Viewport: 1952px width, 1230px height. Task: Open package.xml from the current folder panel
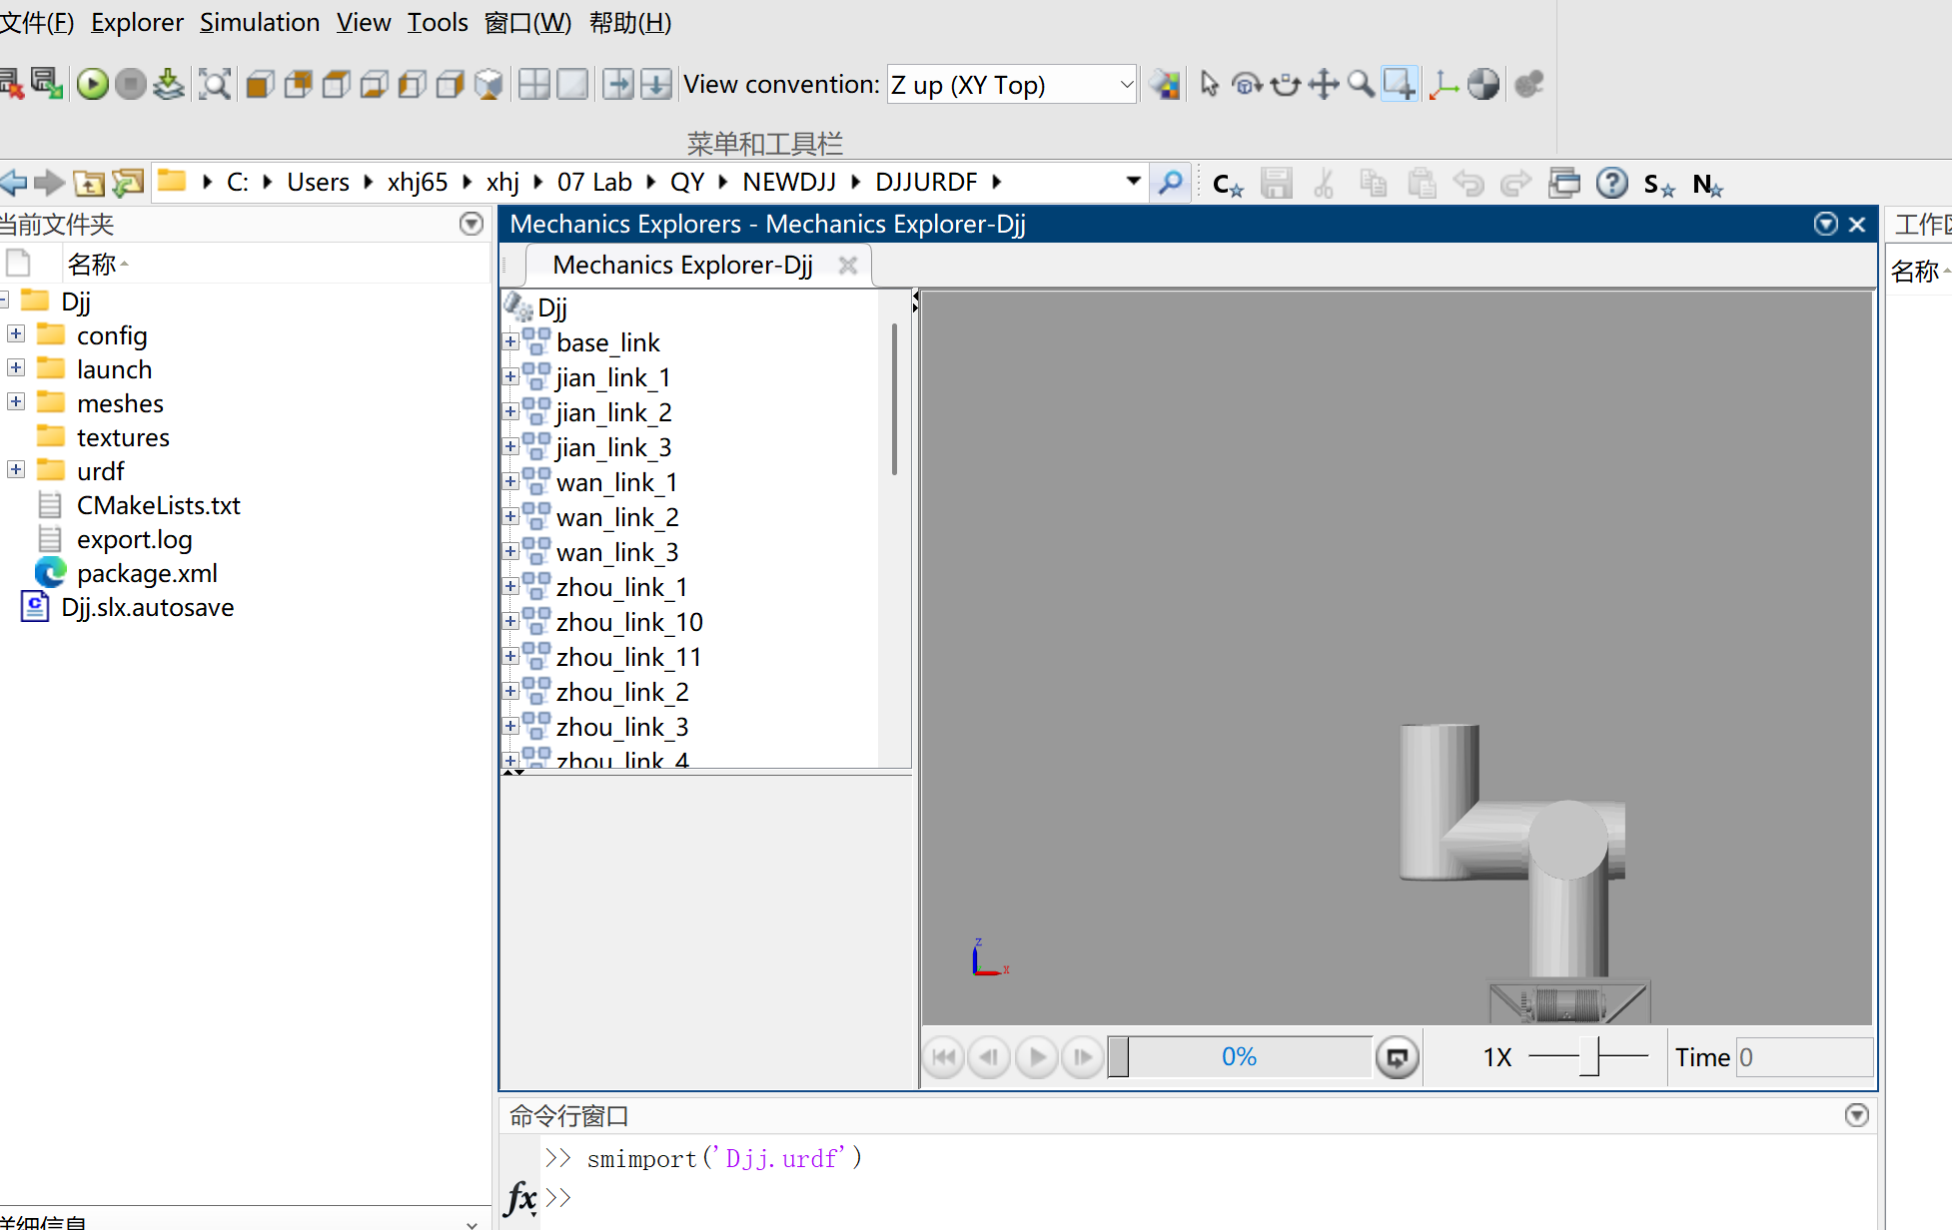point(147,572)
